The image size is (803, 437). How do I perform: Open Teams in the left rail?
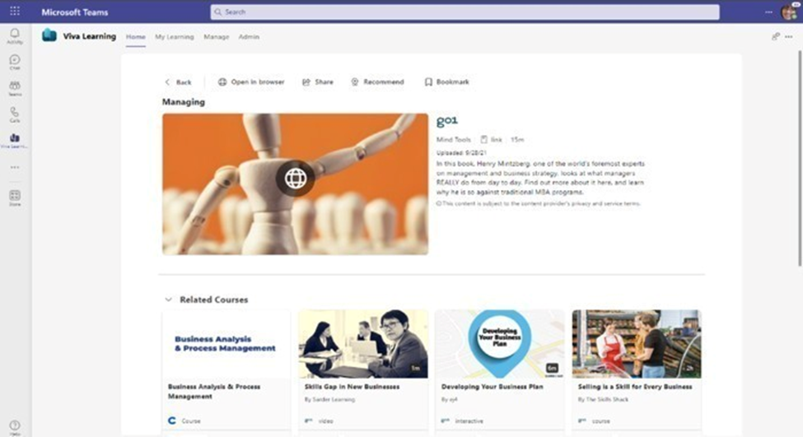(x=15, y=88)
